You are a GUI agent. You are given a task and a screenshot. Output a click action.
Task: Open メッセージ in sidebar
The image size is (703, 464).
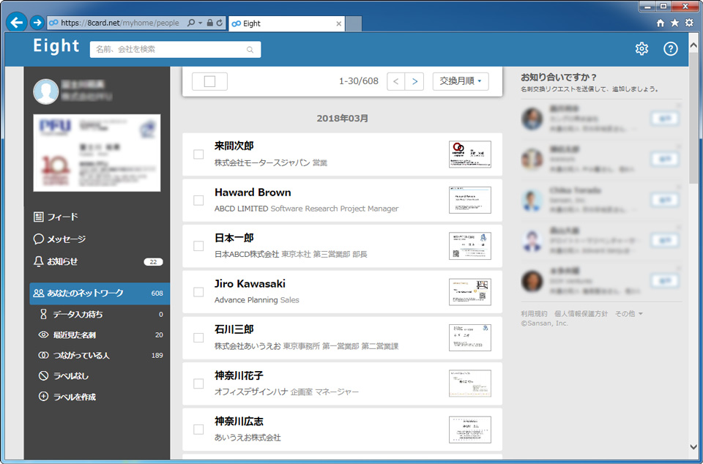pyautogui.click(x=59, y=239)
